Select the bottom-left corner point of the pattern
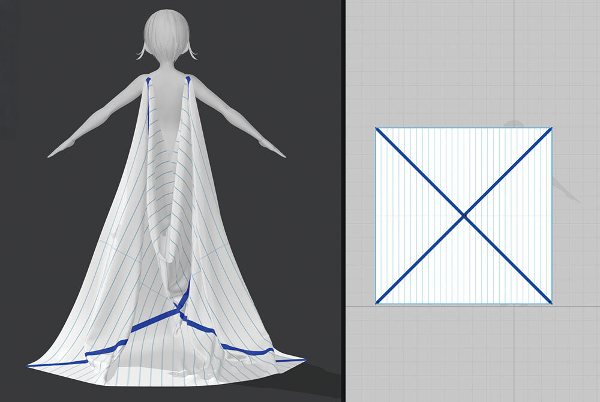The height and width of the screenshot is (402, 600). point(376,303)
